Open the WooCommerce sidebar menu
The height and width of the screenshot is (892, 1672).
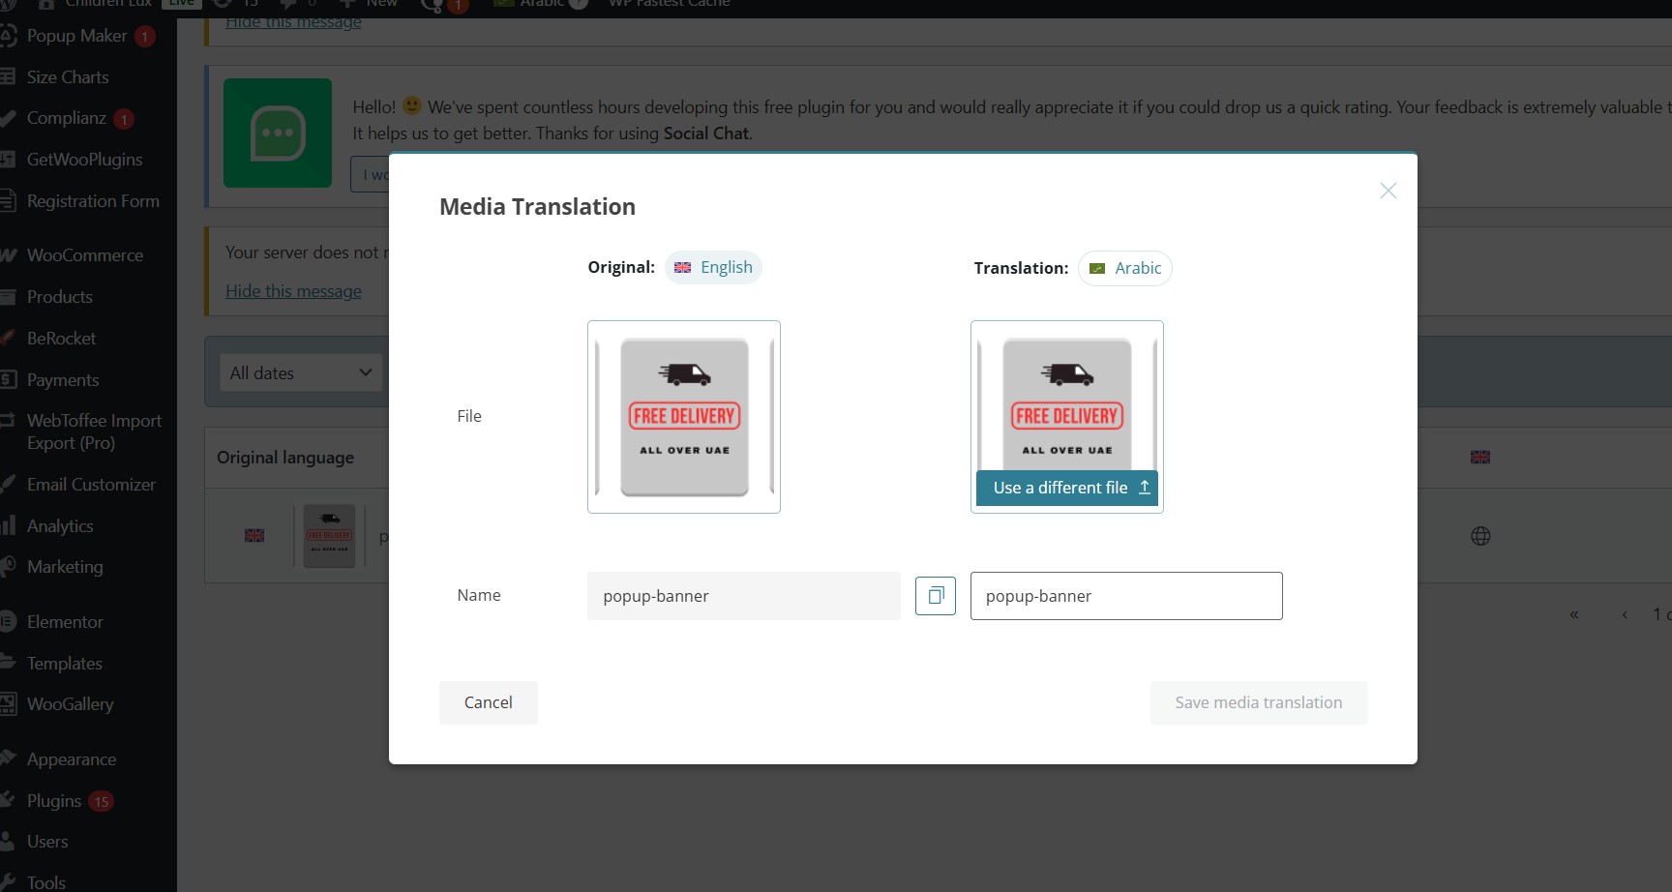click(84, 255)
